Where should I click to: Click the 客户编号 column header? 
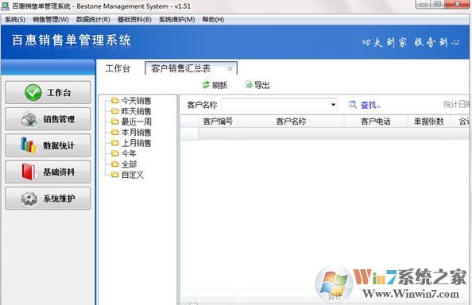click(x=218, y=122)
